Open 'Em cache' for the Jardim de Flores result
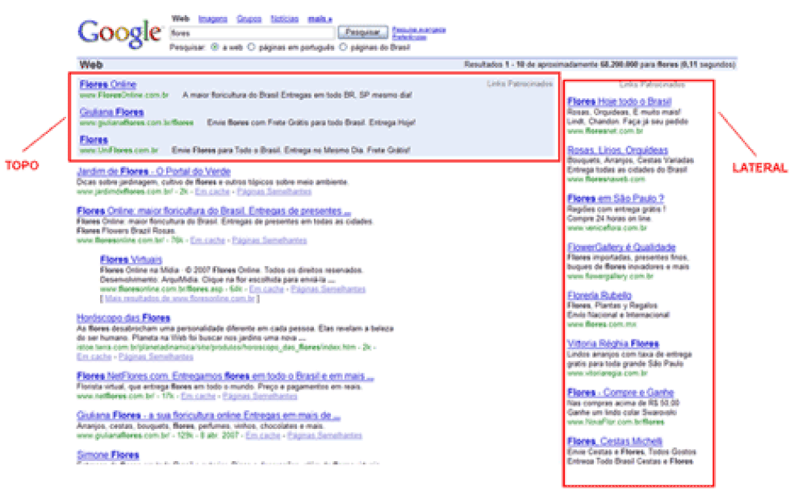The width and height of the screenshot is (794, 495). (x=212, y=192)
